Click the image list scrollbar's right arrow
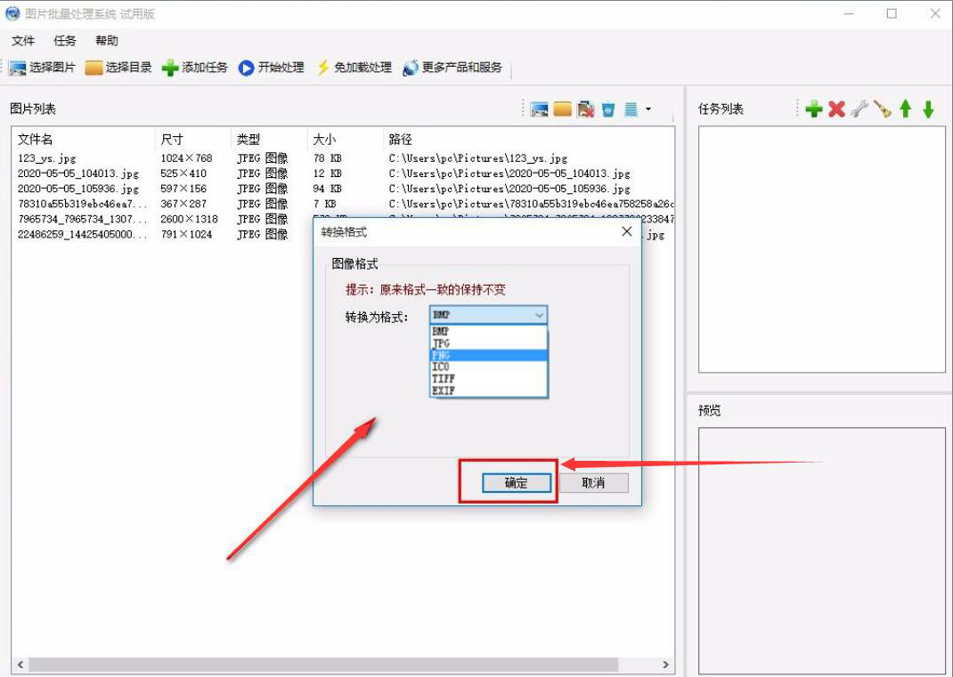953x677 pixels. [666, 665]
